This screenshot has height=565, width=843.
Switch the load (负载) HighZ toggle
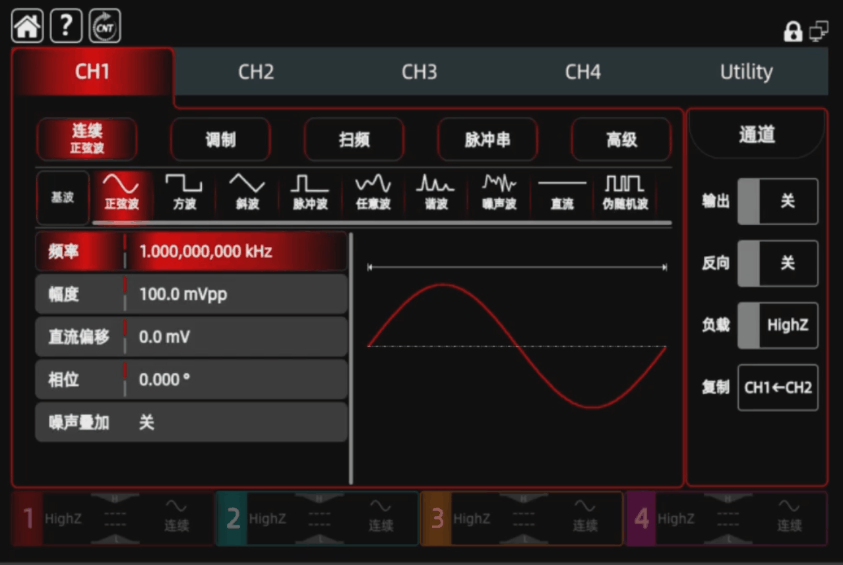pos(777,325)
